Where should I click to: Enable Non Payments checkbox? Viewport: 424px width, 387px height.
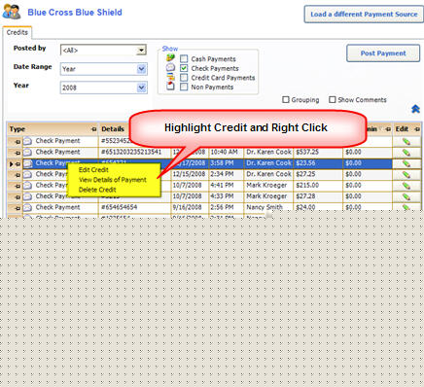tap(184, 87)
